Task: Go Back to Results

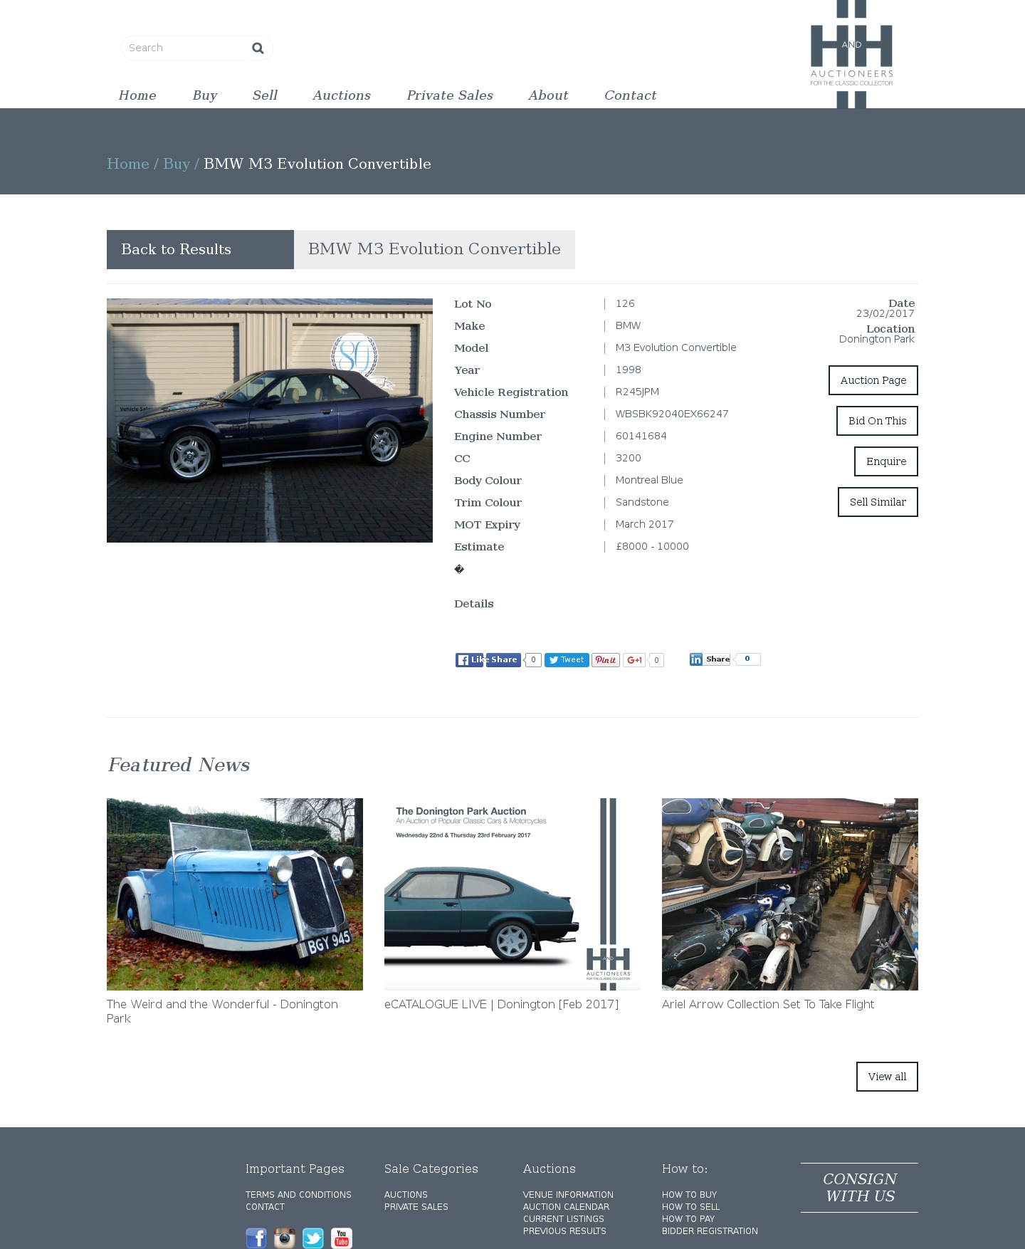Action: coord(200,249)
